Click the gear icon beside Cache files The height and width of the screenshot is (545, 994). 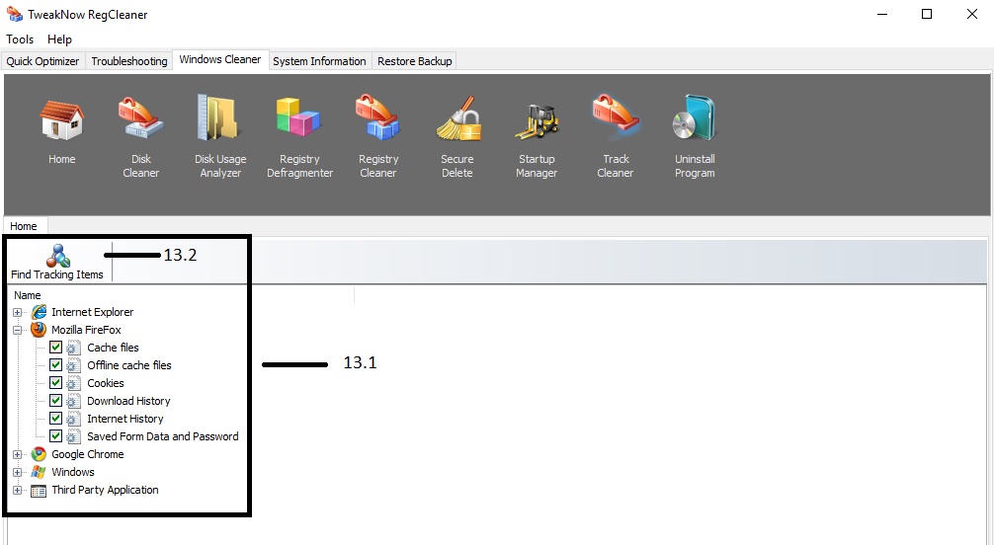pyautogui.click(x=73, y=348)
